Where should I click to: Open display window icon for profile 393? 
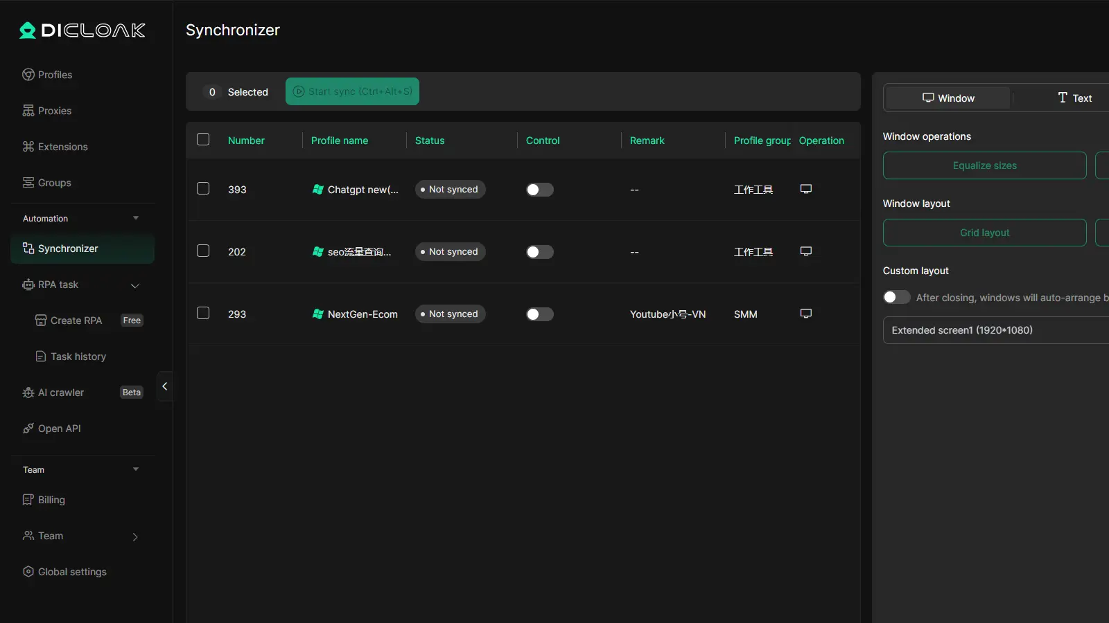(x=805, y=189)
